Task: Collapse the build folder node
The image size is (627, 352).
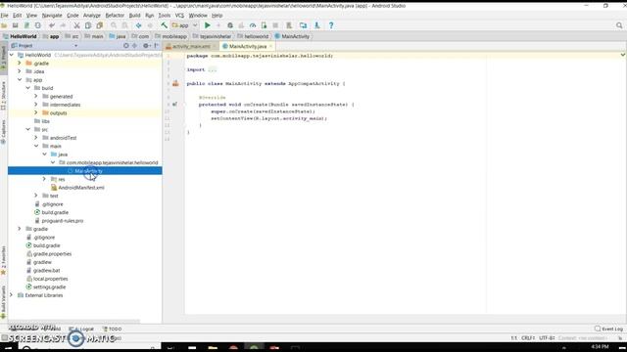Action: [x=28, y=88]
